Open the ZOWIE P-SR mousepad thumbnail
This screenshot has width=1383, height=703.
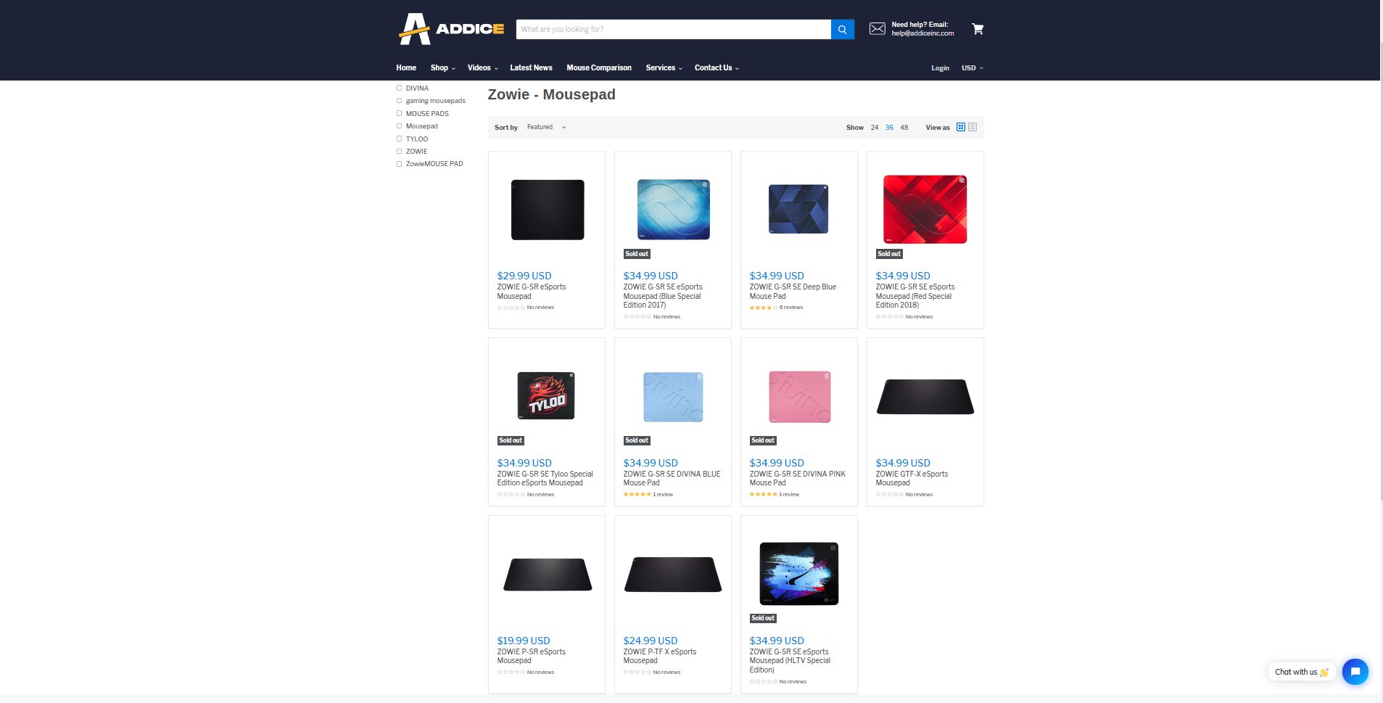[x=548, y=575]
